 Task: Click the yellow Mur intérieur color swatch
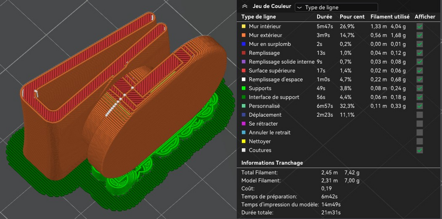point(243,26)
